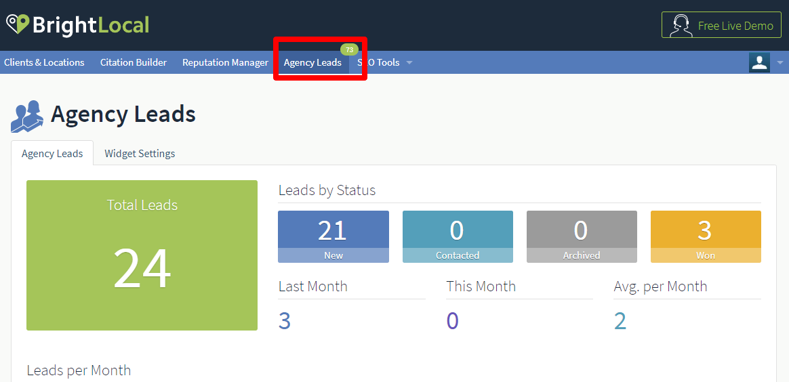Image resolution: width=789 pixels, height=382 pixels.
Task: Filter by 3 Won leads tile
Action: pyautogui.click(x=706, y=237)
